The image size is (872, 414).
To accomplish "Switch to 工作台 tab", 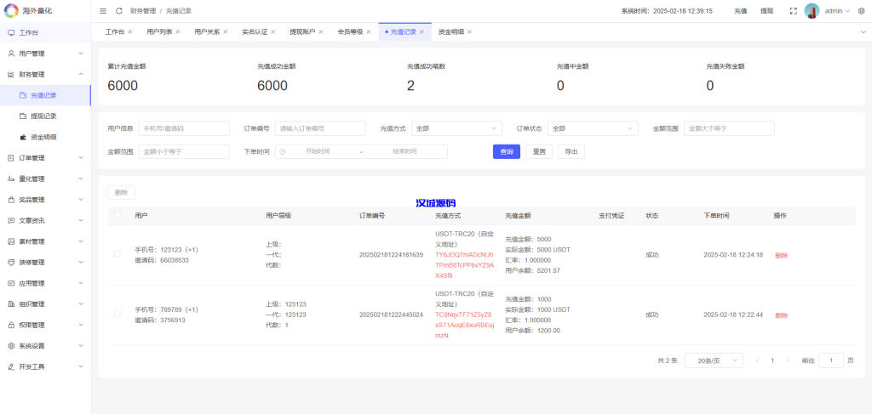I will click(x=115, y=32).
